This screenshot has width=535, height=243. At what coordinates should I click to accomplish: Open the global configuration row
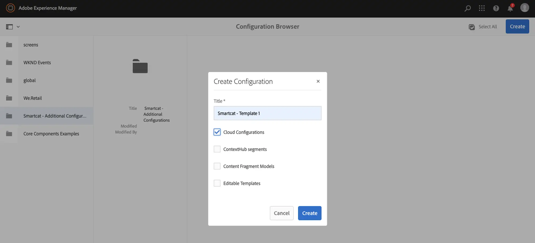click(x=47, y=80)
